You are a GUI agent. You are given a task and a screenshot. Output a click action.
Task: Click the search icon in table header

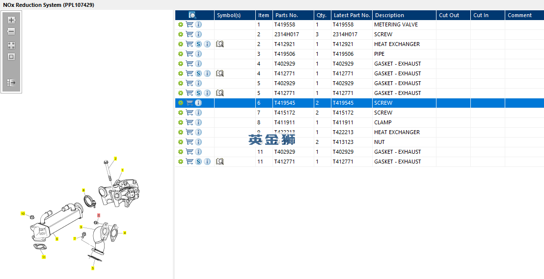click(192, 15)
